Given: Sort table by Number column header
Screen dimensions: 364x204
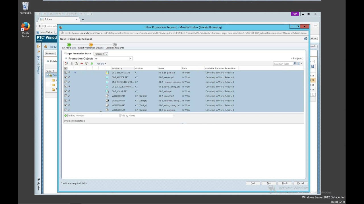Looking at the screenshot, I should 123,68.
